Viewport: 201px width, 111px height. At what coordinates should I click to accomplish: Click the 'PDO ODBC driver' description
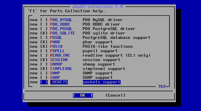click(101, 24)
